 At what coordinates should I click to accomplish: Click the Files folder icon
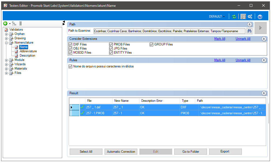[11, 73]
